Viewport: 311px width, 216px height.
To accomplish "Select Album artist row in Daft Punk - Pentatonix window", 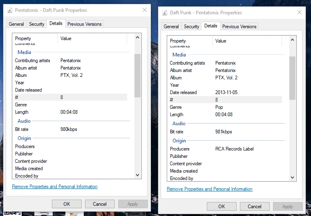I will coord(226,70).
